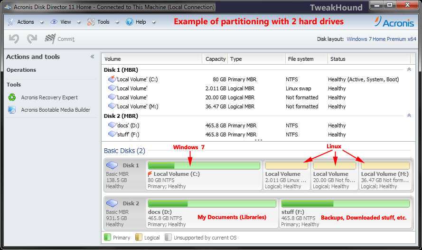Click the volume icon for 'stuff' (F:)
This screenshot has height=250, width=422.
coord(112,134)
